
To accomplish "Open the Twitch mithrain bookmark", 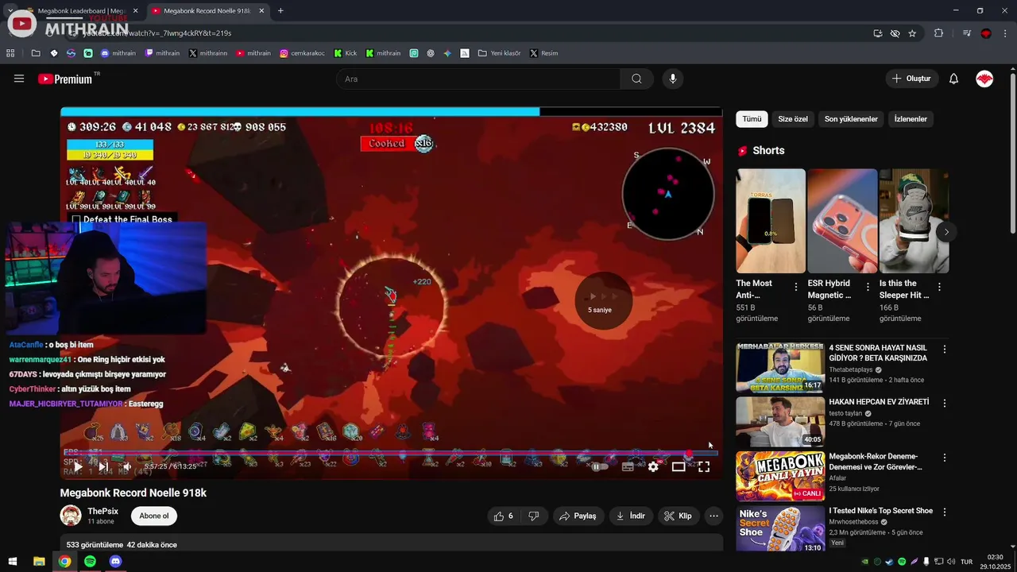I will click(162, 53).
